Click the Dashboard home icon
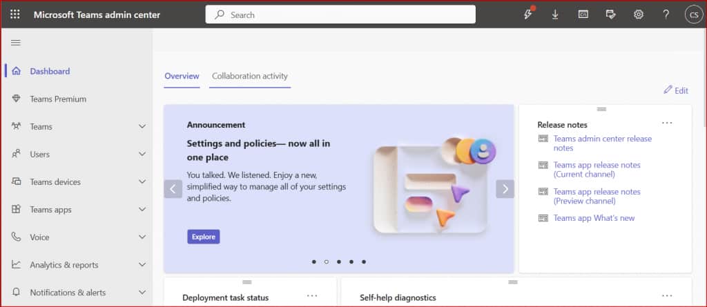This screenshot has height=307, width=707. click(x=17, y=71)
